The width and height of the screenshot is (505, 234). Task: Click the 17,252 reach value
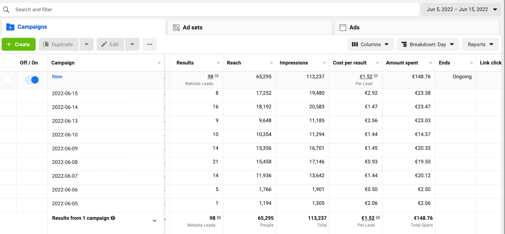[264, 93]
